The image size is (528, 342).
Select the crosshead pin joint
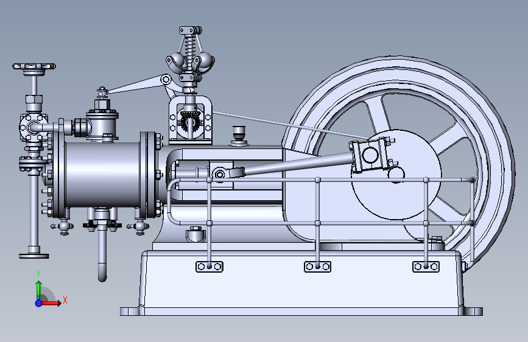tap(220, 174)
